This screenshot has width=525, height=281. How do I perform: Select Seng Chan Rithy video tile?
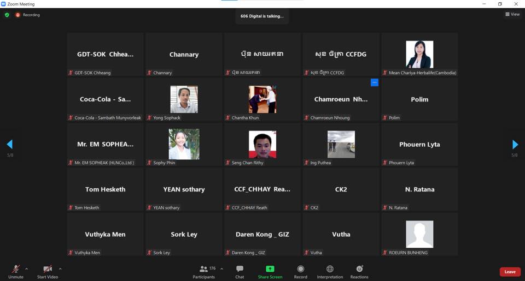[262, 145]
